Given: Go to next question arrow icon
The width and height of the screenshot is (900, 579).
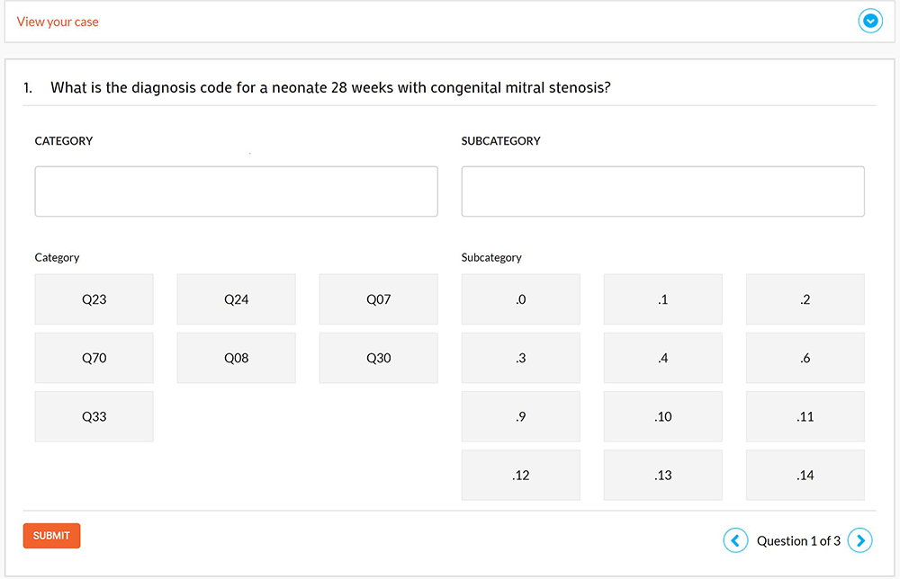Looking at the screenshot, I should tap(860, 540).
